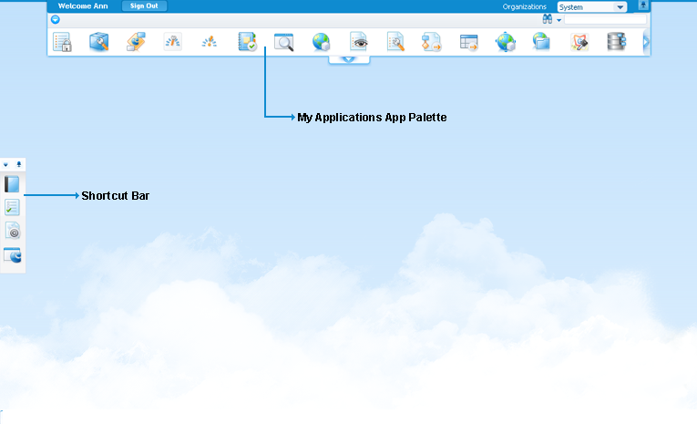This screenshot has width=697, height=424.
Task: Click the search text field beside binoculars
Action: point(605,19)
